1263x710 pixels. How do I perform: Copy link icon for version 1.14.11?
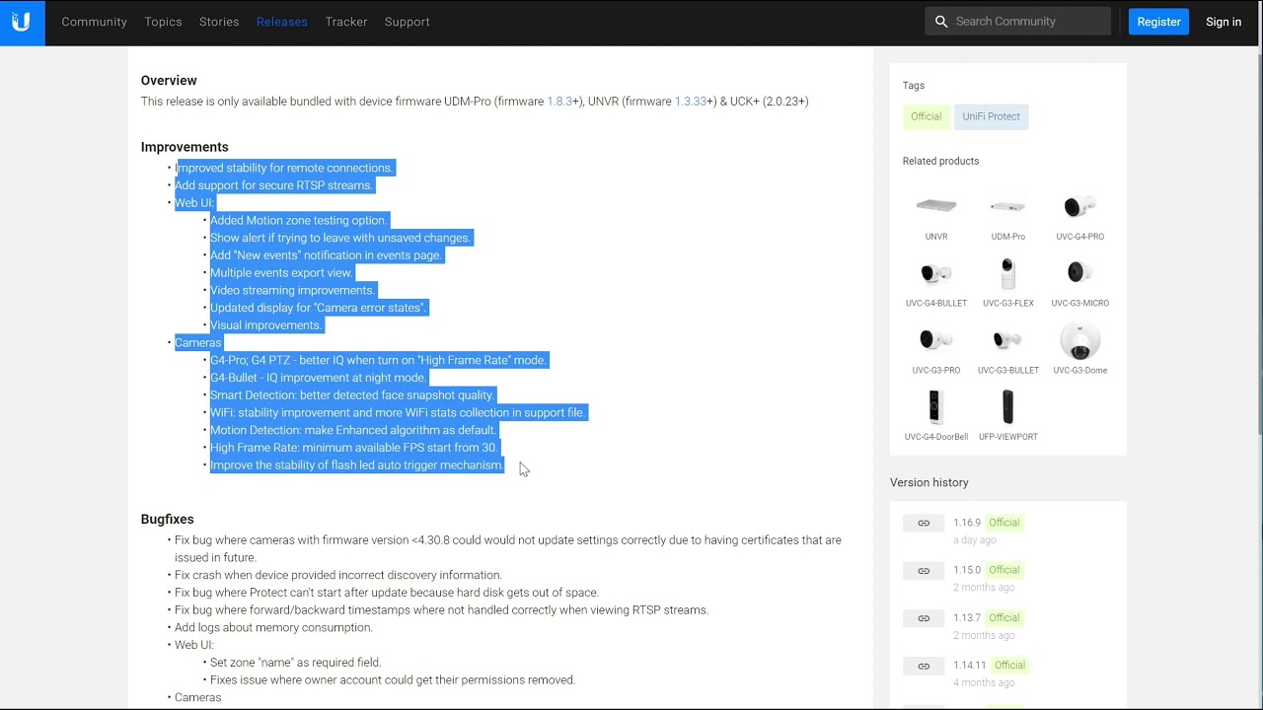tap(924, 666)
